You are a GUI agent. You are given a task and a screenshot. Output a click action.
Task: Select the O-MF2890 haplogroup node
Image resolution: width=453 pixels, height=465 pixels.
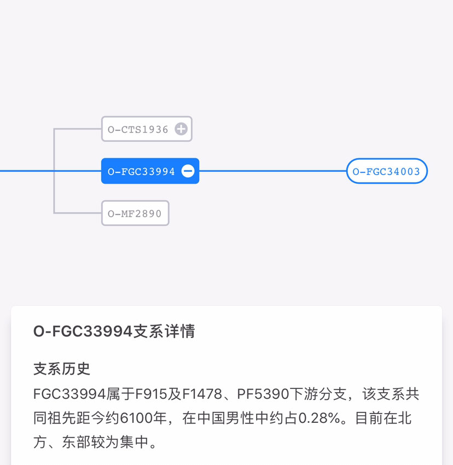point(135,213)
